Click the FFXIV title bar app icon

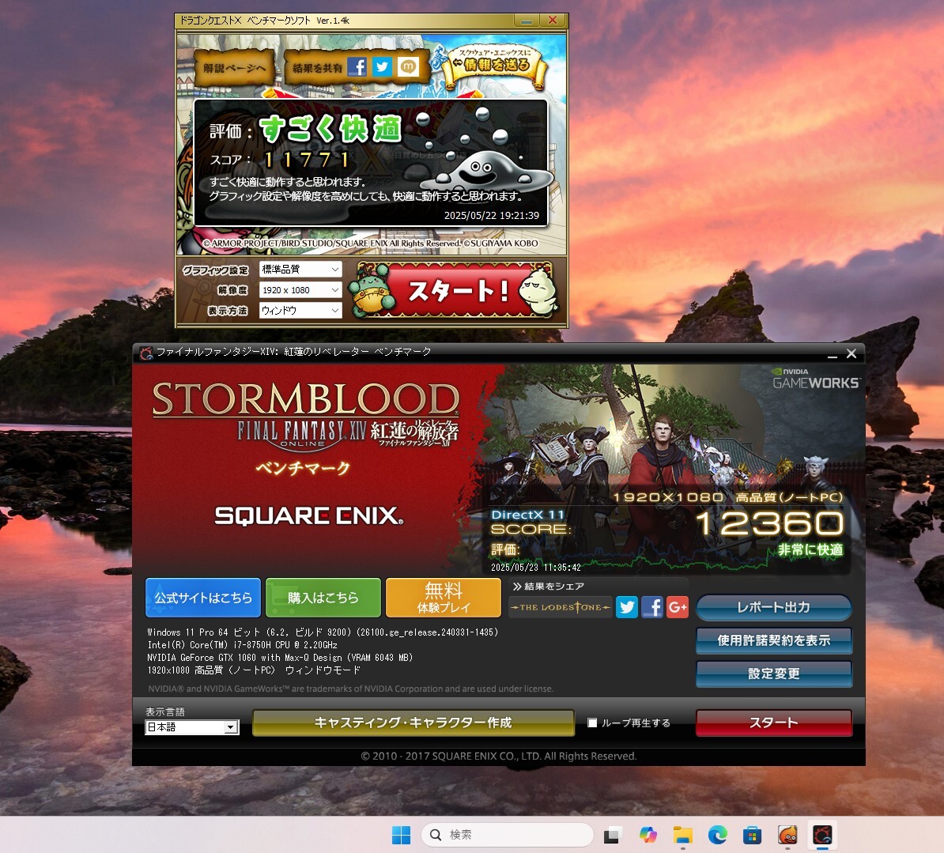145,352
